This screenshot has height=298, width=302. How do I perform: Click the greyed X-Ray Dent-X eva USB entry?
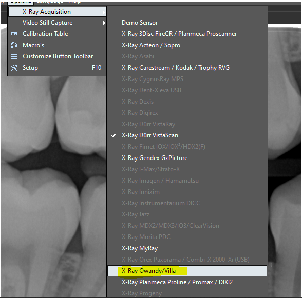coord(187,90)
